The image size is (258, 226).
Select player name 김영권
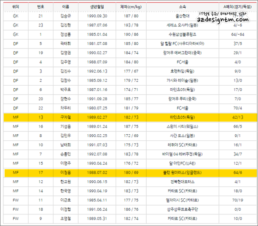(x=66, y=53)
